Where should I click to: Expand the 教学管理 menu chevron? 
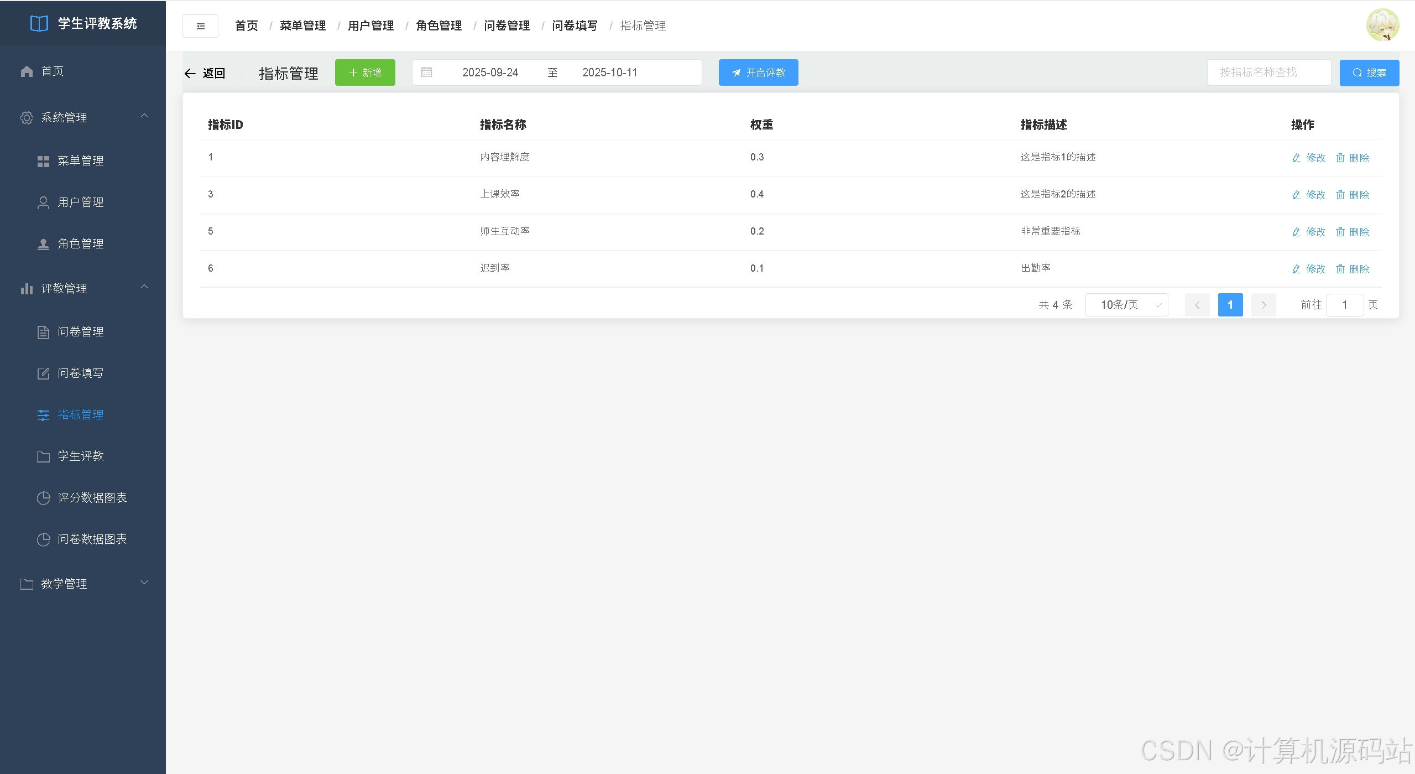click(144, 582)
